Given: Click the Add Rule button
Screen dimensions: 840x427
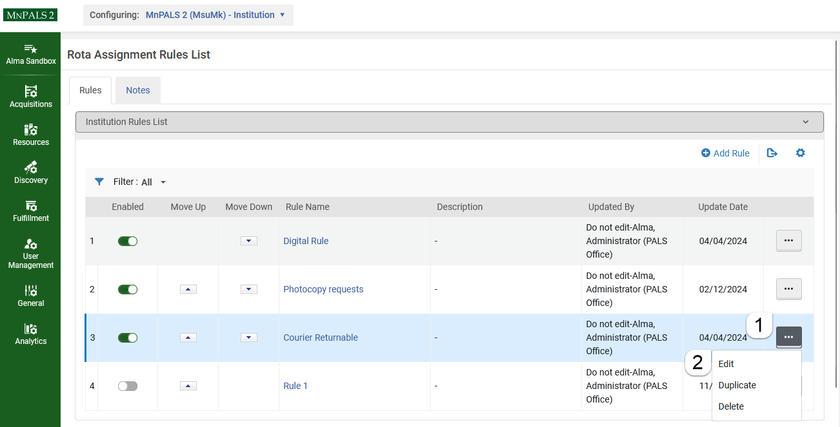Looking at the screenshot, I should [x=725, y=153].
